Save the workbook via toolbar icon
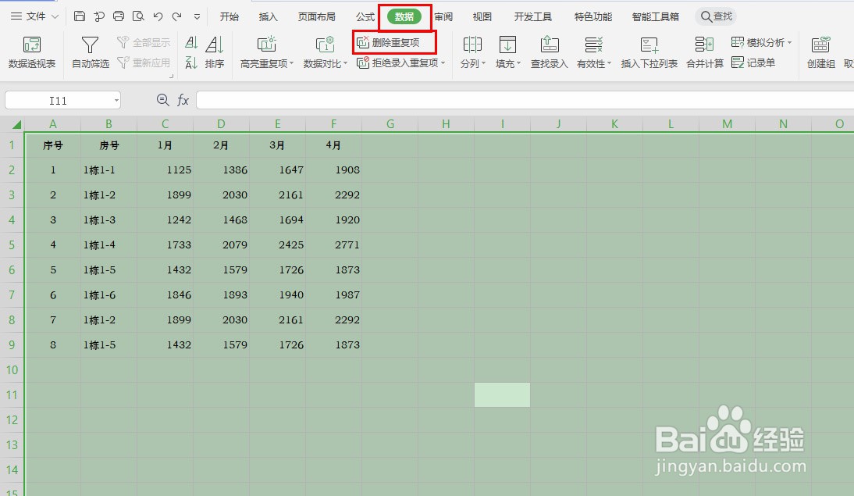Image resolution: width=854 pixels, height=496 pixels. 79,15
